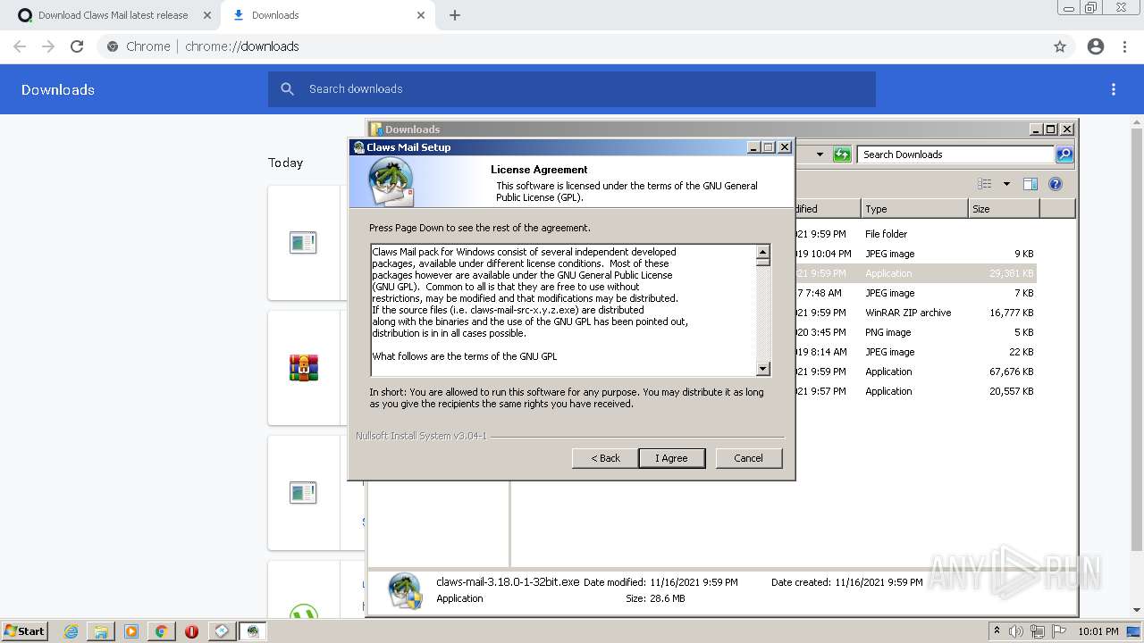Image resolution: width=1144 pixels, height=643 pixels.
Task: Sort Explorer files by Size column
Action: pyautogui.click(x=1004, y=209)
